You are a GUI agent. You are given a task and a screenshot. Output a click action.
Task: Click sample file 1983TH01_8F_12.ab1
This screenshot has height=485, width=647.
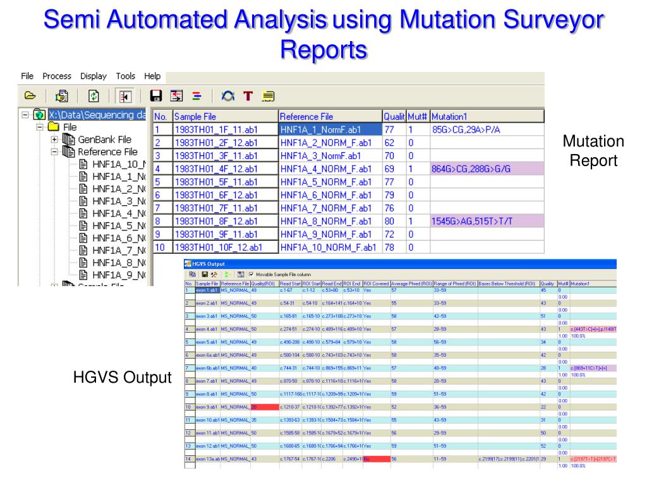coord(226,221)
